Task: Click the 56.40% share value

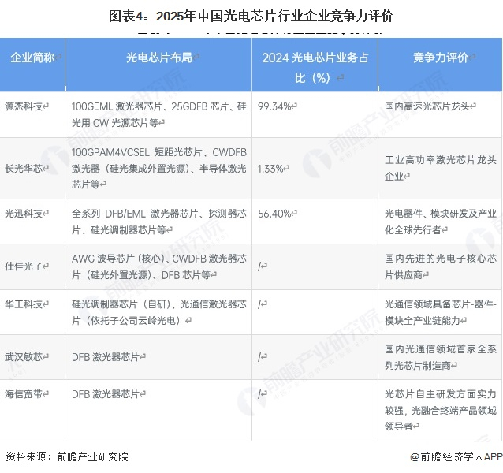Action: (x=274, y=214)
